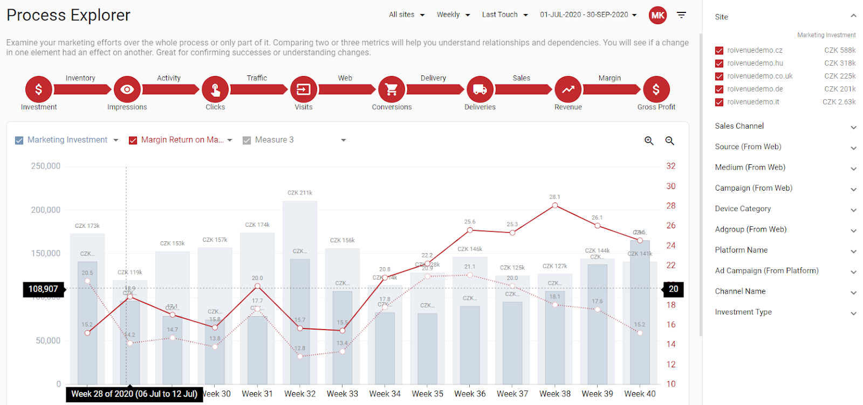Uncheck the roivenuedemo.it site checkbox

719,102
